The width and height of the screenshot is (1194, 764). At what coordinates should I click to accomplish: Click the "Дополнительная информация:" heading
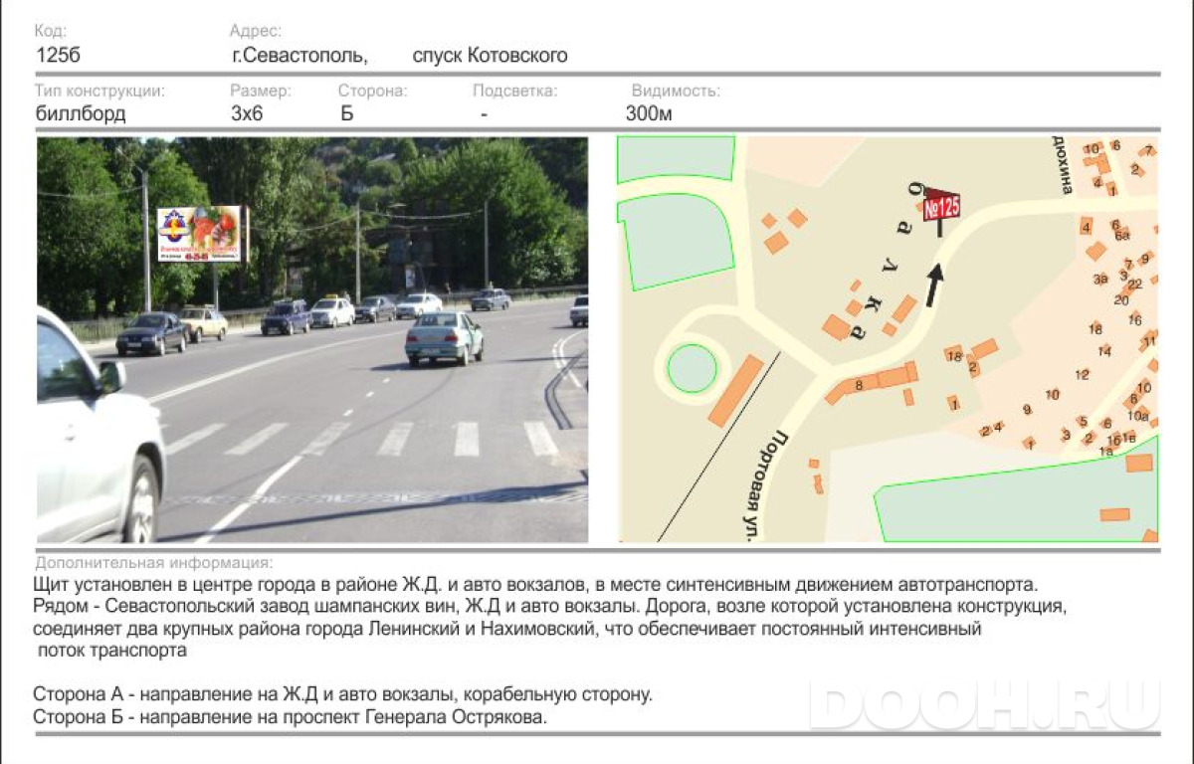(154, 563)
